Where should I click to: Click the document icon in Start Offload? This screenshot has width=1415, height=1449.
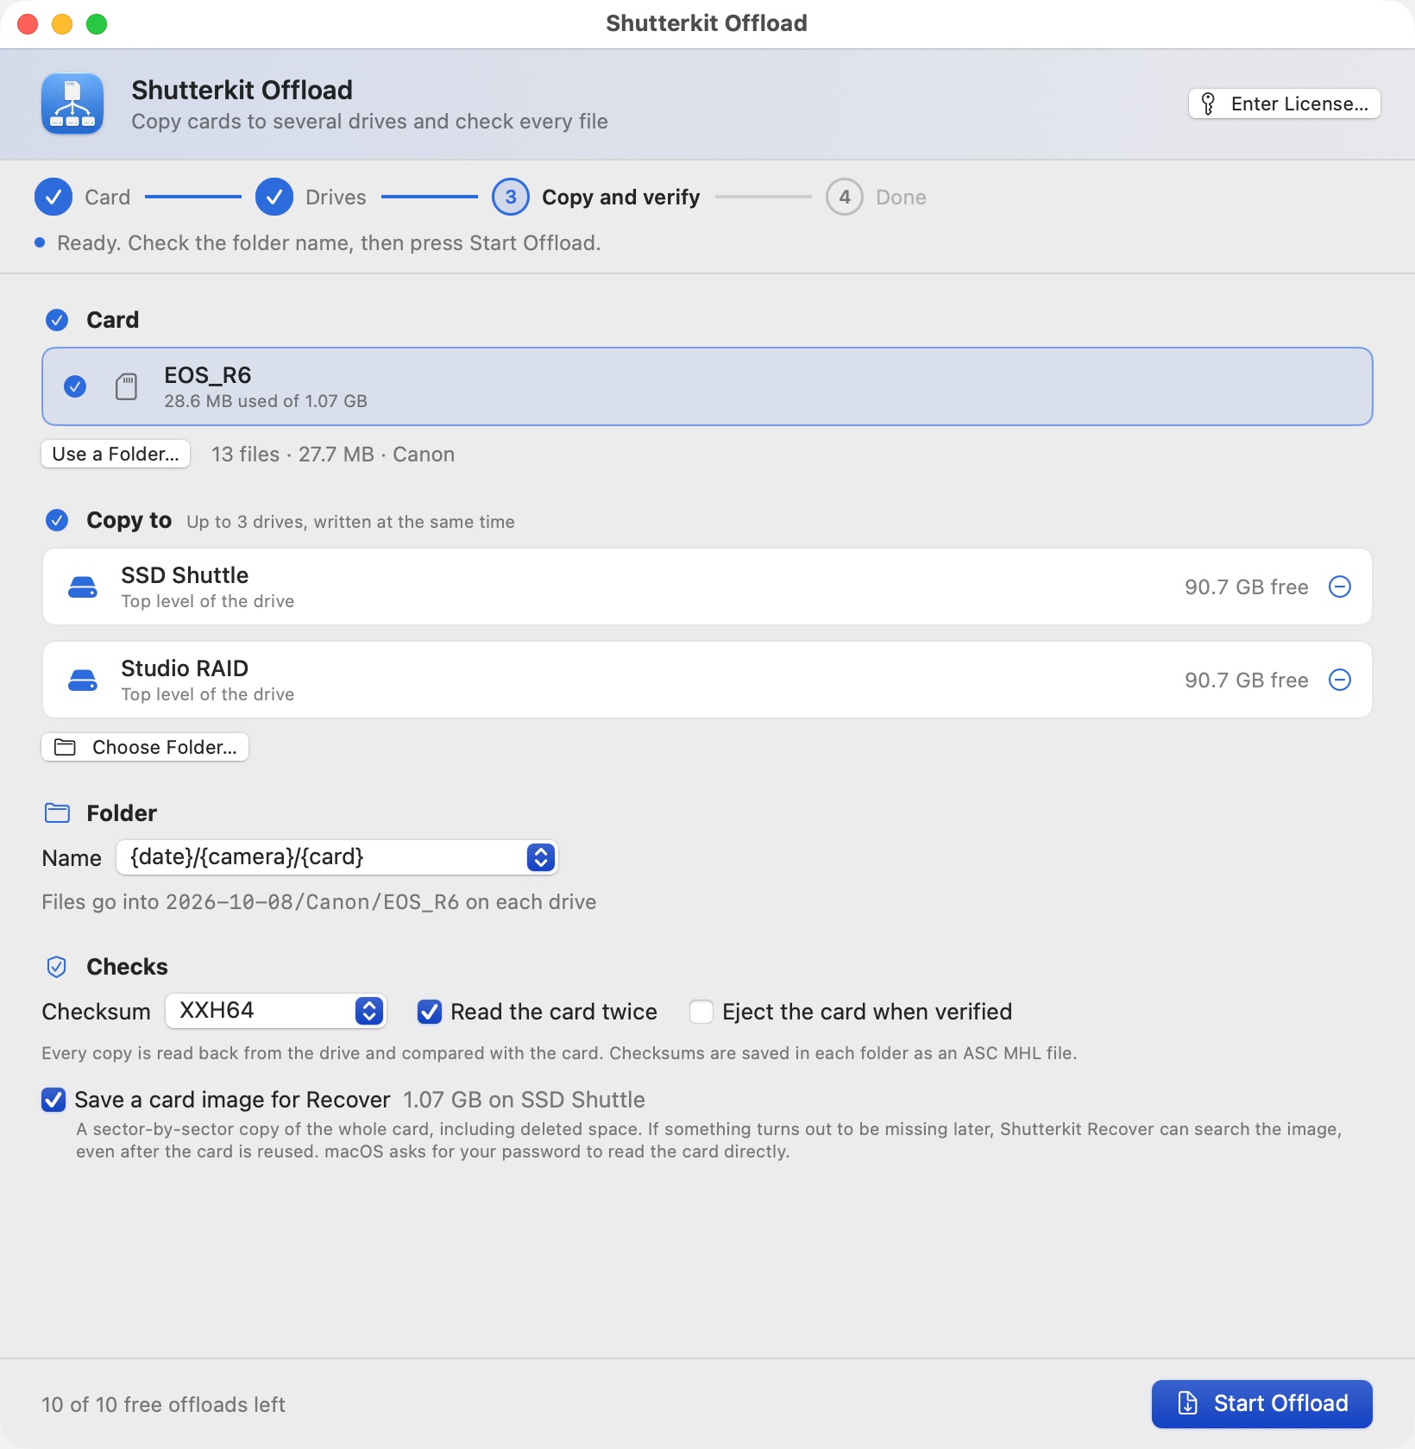coord(1188,1403)
